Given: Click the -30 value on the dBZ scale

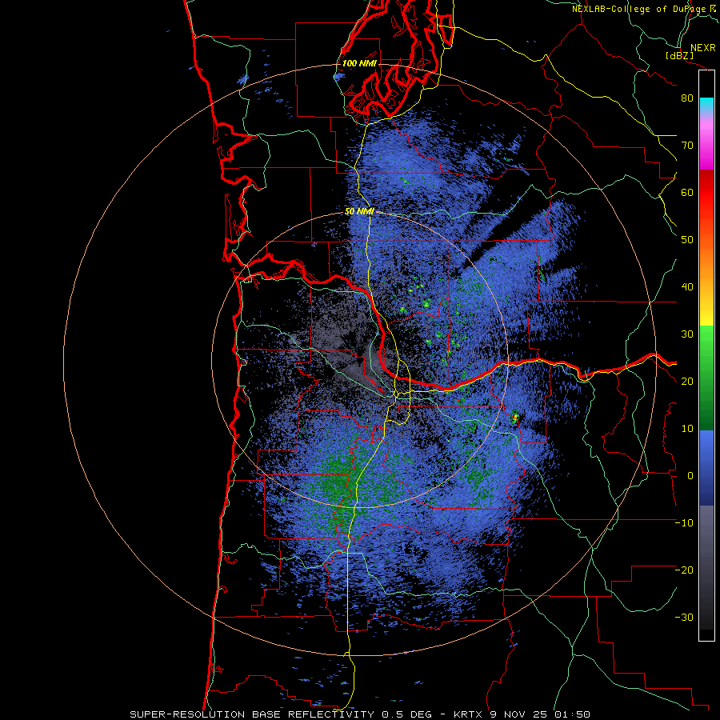Looking at the screenshot, I should tap(684, 618).
